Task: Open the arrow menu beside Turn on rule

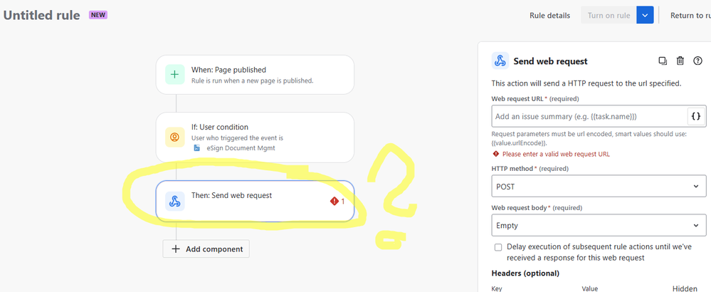Action: pos(645,16)
